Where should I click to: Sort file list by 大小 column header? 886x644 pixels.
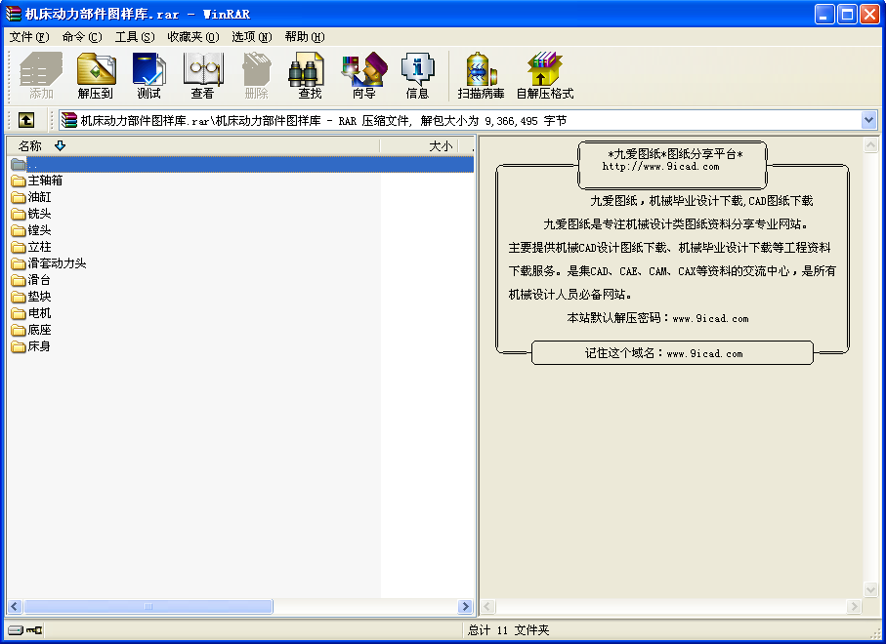pyautogui.click(x=441, y=145)
